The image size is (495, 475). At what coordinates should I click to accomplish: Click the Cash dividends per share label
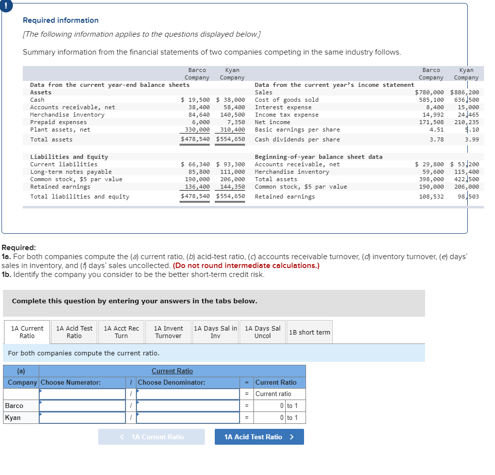coord(298,139)
